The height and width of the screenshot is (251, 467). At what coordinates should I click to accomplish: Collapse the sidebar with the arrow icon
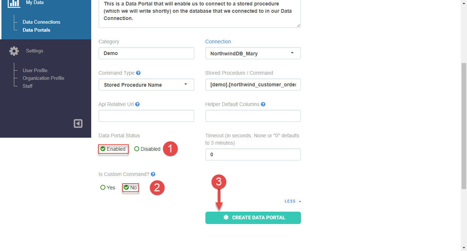click(x=78, y=123)
